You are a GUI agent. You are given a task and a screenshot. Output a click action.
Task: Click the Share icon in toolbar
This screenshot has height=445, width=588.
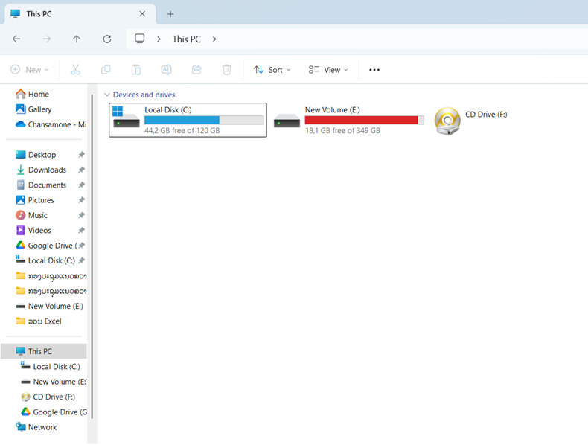click(x=196, y=70)
